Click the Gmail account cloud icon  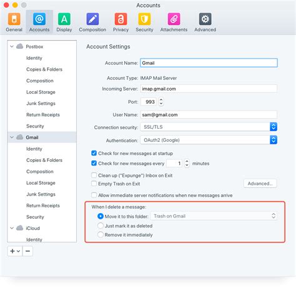tap(20, 137)
